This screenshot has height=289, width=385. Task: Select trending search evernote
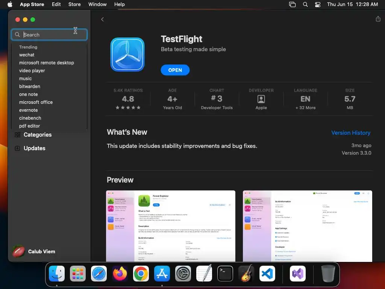28,110
